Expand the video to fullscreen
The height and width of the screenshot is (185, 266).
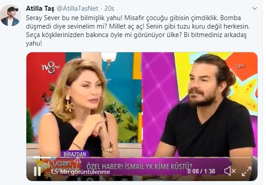tap(246, 171)
